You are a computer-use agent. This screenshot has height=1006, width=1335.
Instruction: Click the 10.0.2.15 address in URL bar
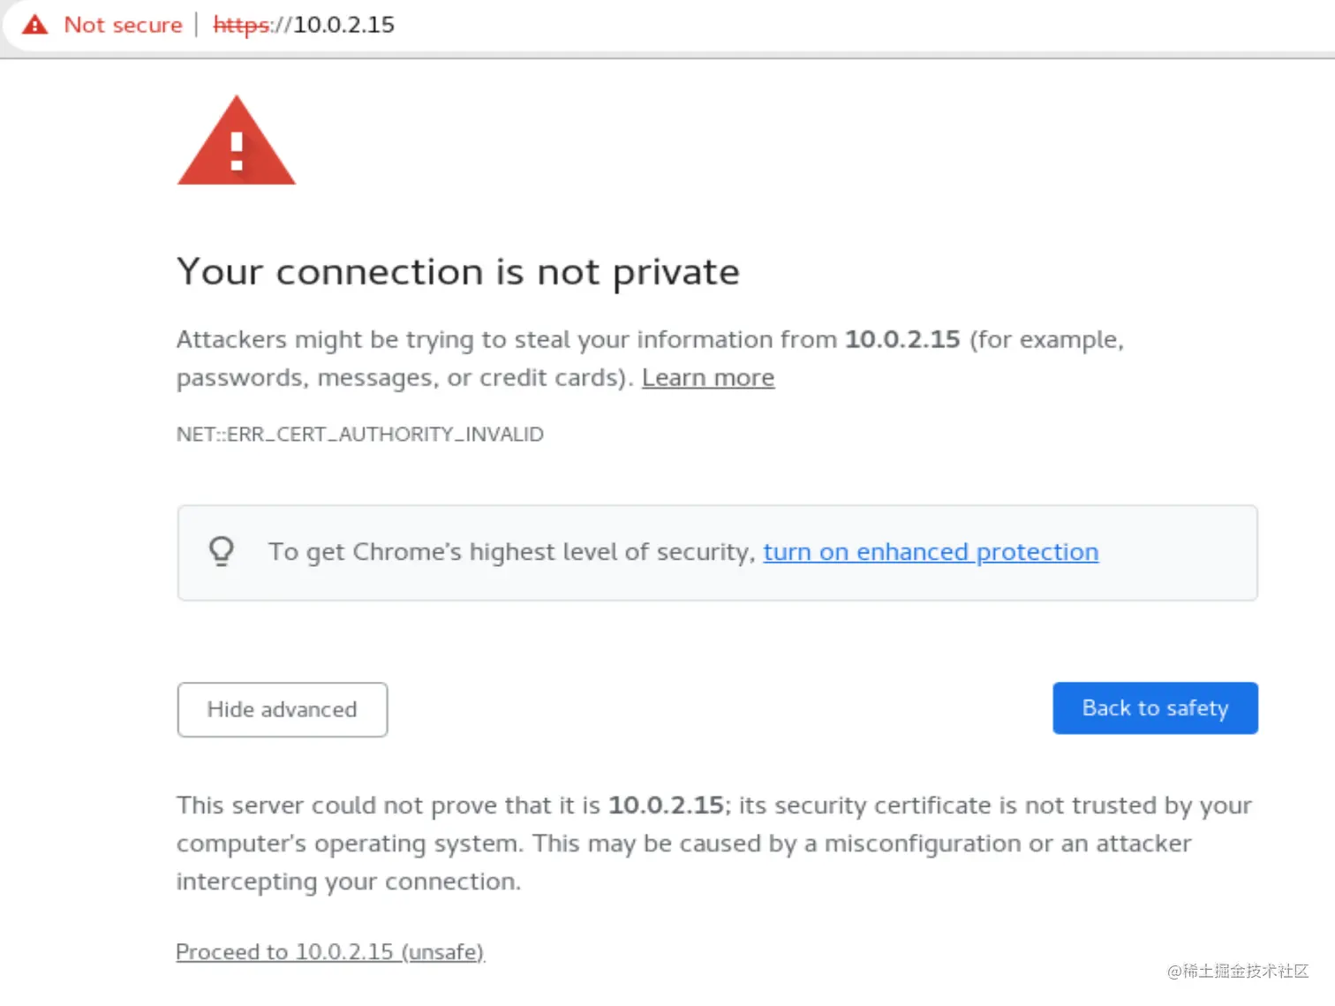[x=343, y=25]
